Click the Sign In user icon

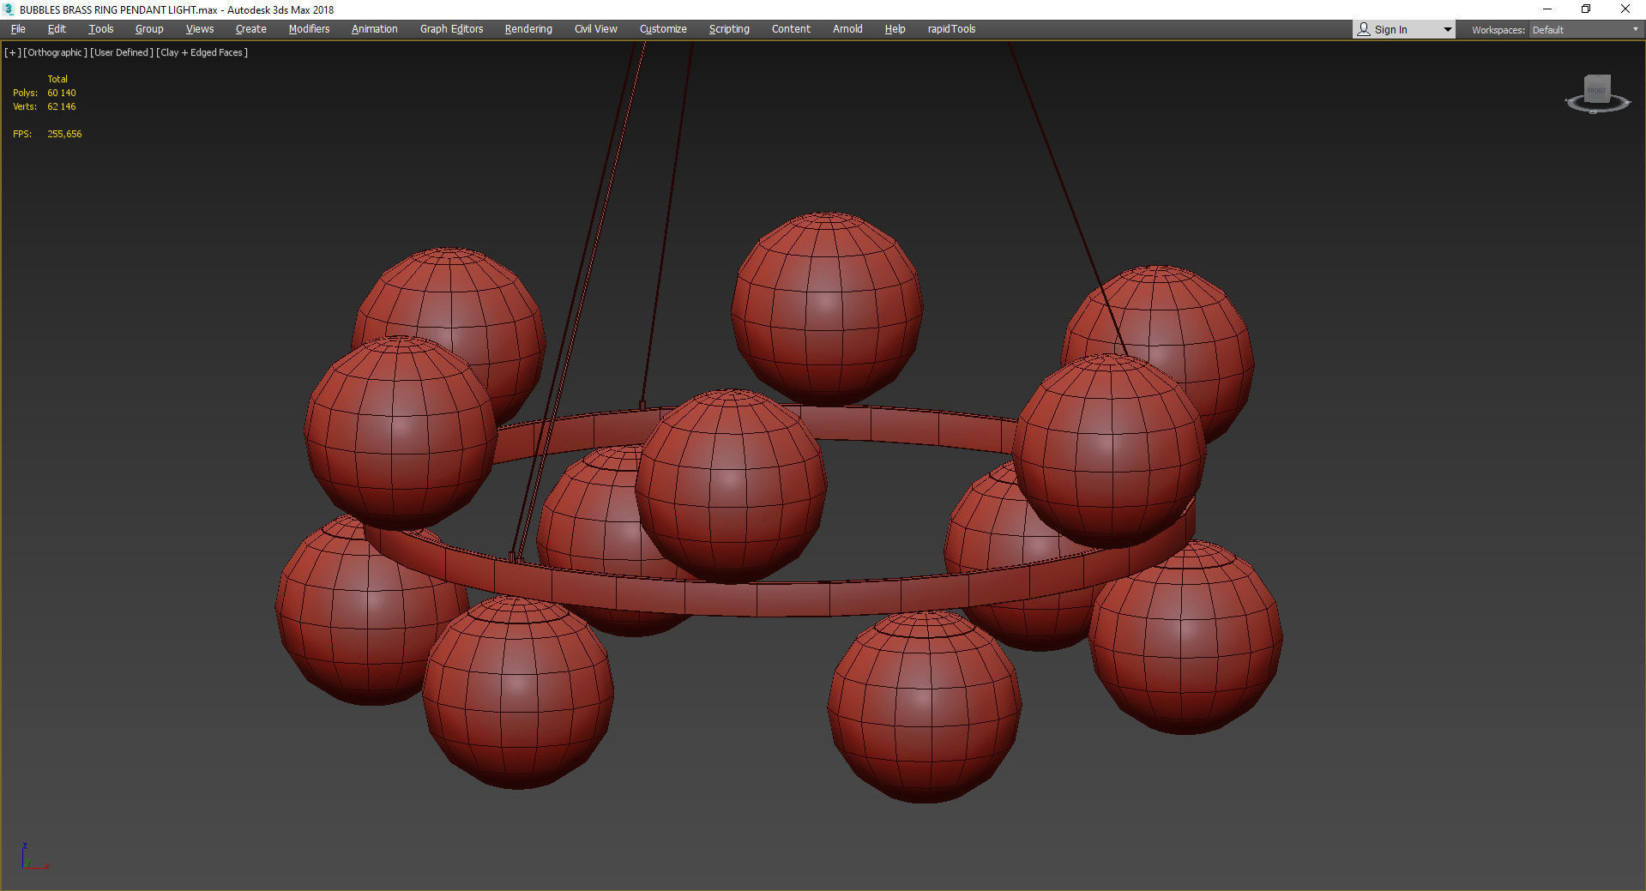[1364, 29]
